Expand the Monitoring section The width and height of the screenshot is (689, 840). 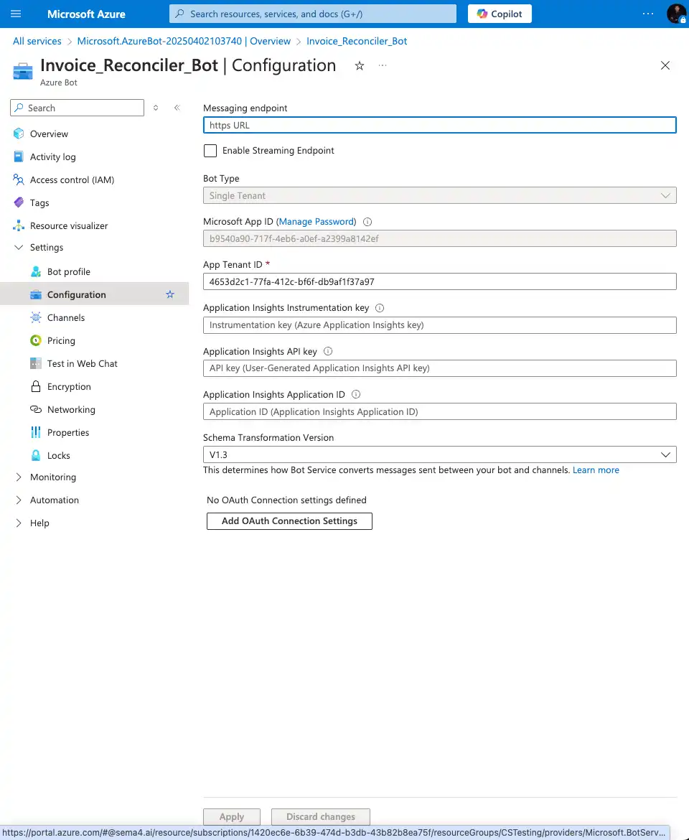point(52,477)
